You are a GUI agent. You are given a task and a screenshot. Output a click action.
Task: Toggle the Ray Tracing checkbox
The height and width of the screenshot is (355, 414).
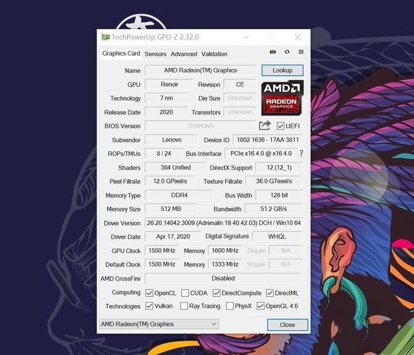coord(184,306)
